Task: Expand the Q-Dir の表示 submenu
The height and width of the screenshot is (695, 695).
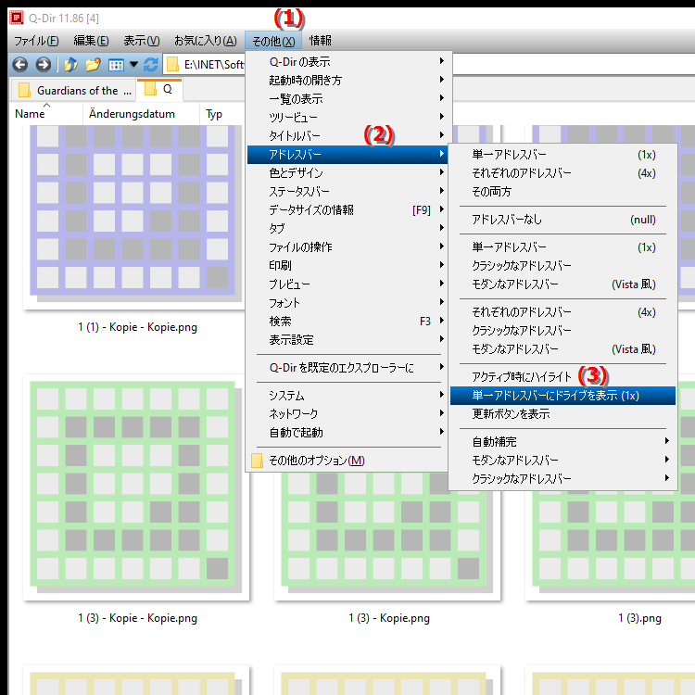Action: (x=347, y=61)
